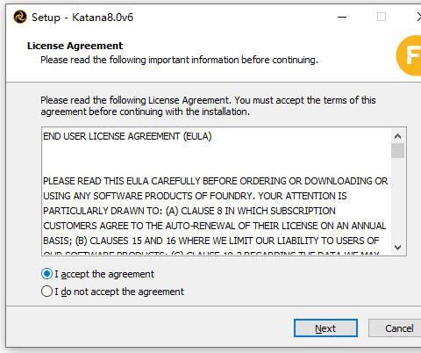Cancel the Katana installation
Image resolution: width=421 pixels, height=353 pixels.
click(x=395, y=328)
